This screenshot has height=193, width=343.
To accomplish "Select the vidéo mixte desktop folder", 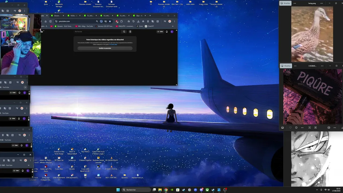I will [x=190, y=3].
